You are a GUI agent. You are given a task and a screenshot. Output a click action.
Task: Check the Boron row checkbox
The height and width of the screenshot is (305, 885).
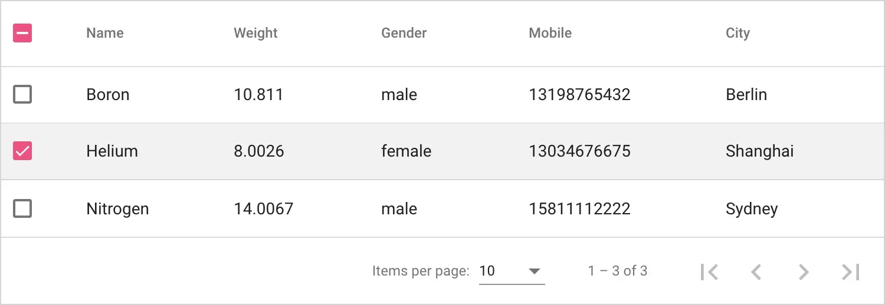[x=22, y=94]
